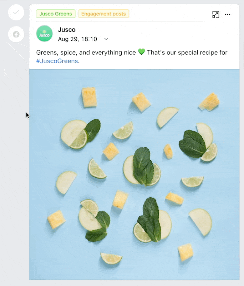
Task: Expand the post to full view
Action: pos(215,14)
